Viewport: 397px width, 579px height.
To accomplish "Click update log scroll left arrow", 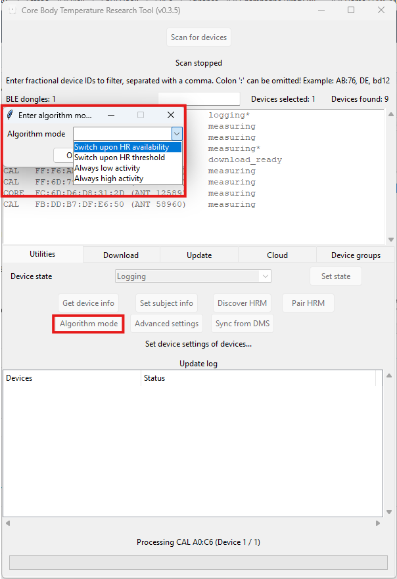I will [8, 523].
